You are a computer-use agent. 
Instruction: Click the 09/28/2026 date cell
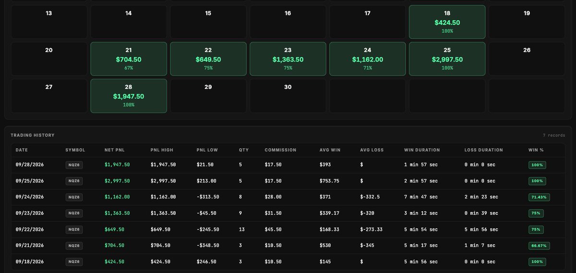[x=30, y=165]
